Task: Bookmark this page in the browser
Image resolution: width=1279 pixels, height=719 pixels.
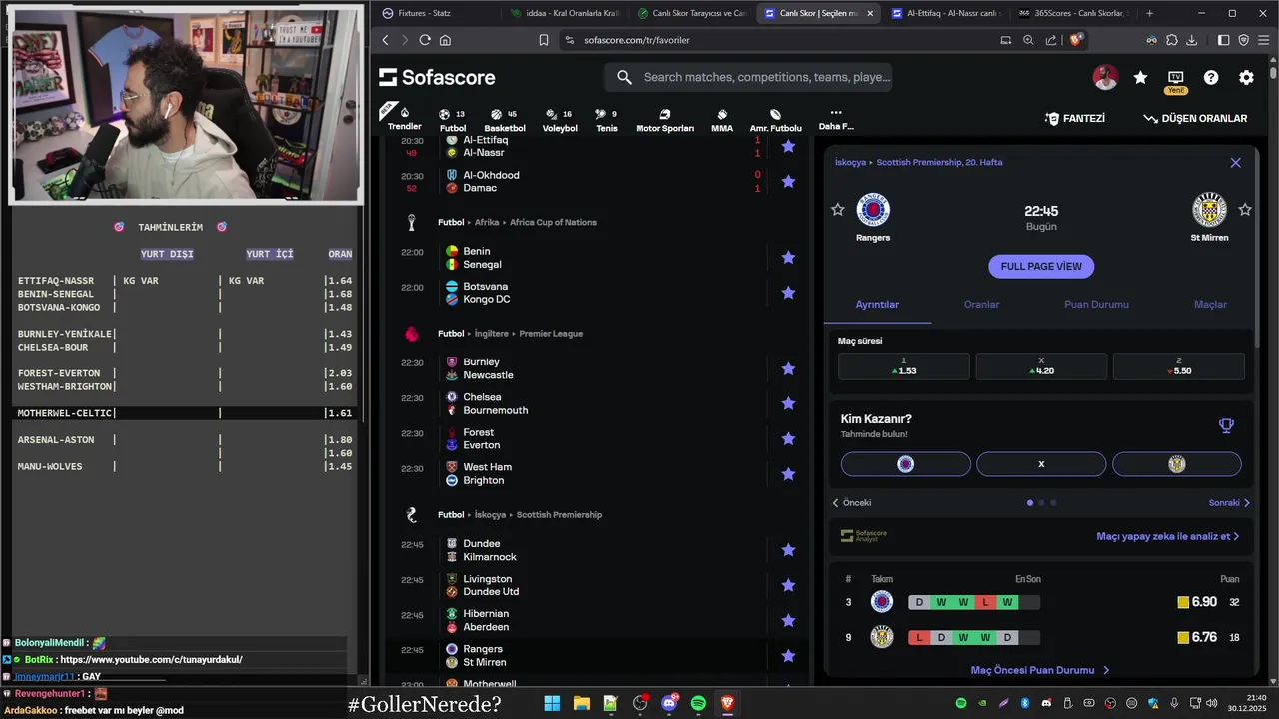Action: [x=544, y=40]
